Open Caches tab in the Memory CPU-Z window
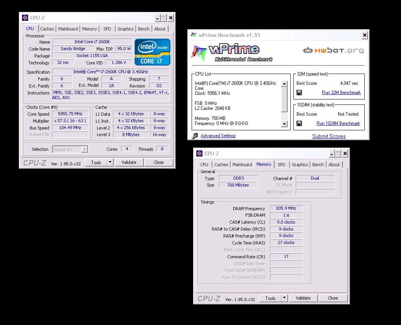The height and width of the screenshot is (325, 401). (221, 165)
